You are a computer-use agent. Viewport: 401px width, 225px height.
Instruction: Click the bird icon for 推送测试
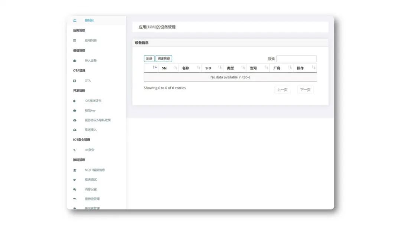click(75, 180)
